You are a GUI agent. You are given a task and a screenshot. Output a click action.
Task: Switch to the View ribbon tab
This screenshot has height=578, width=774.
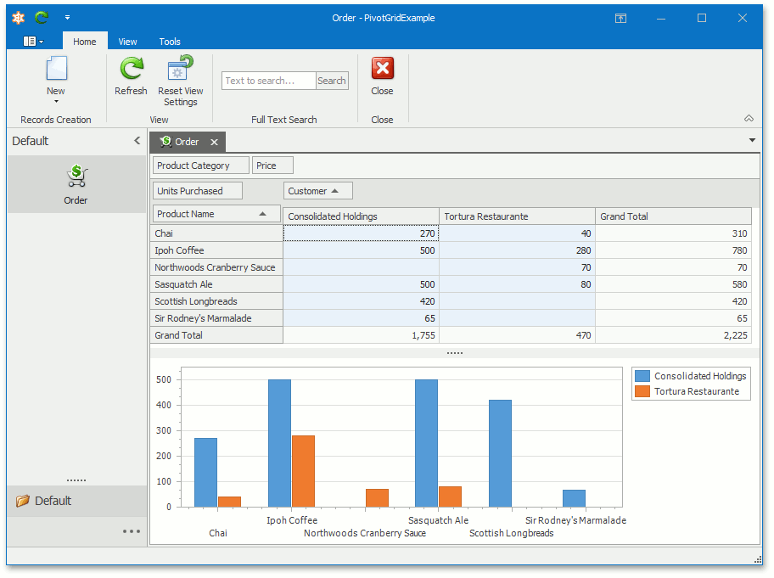point(127,42)
